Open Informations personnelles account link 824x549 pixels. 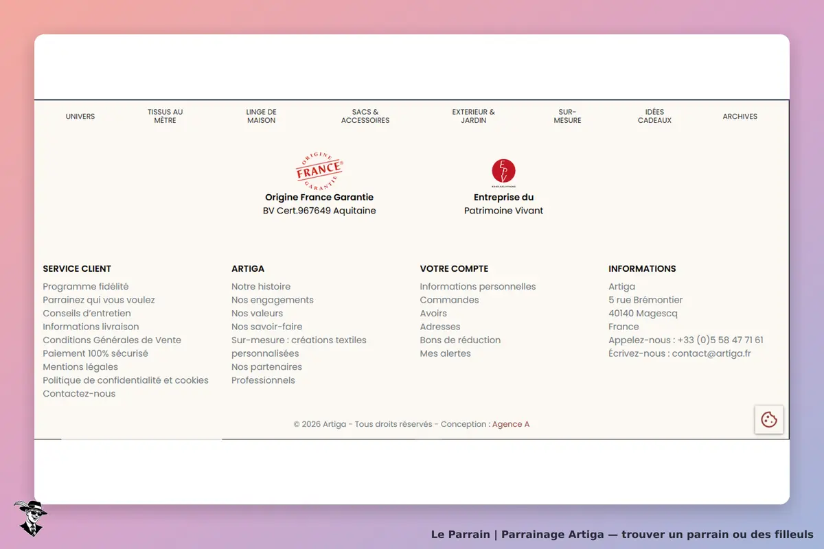pyautogui.click(x=478, y=287)
